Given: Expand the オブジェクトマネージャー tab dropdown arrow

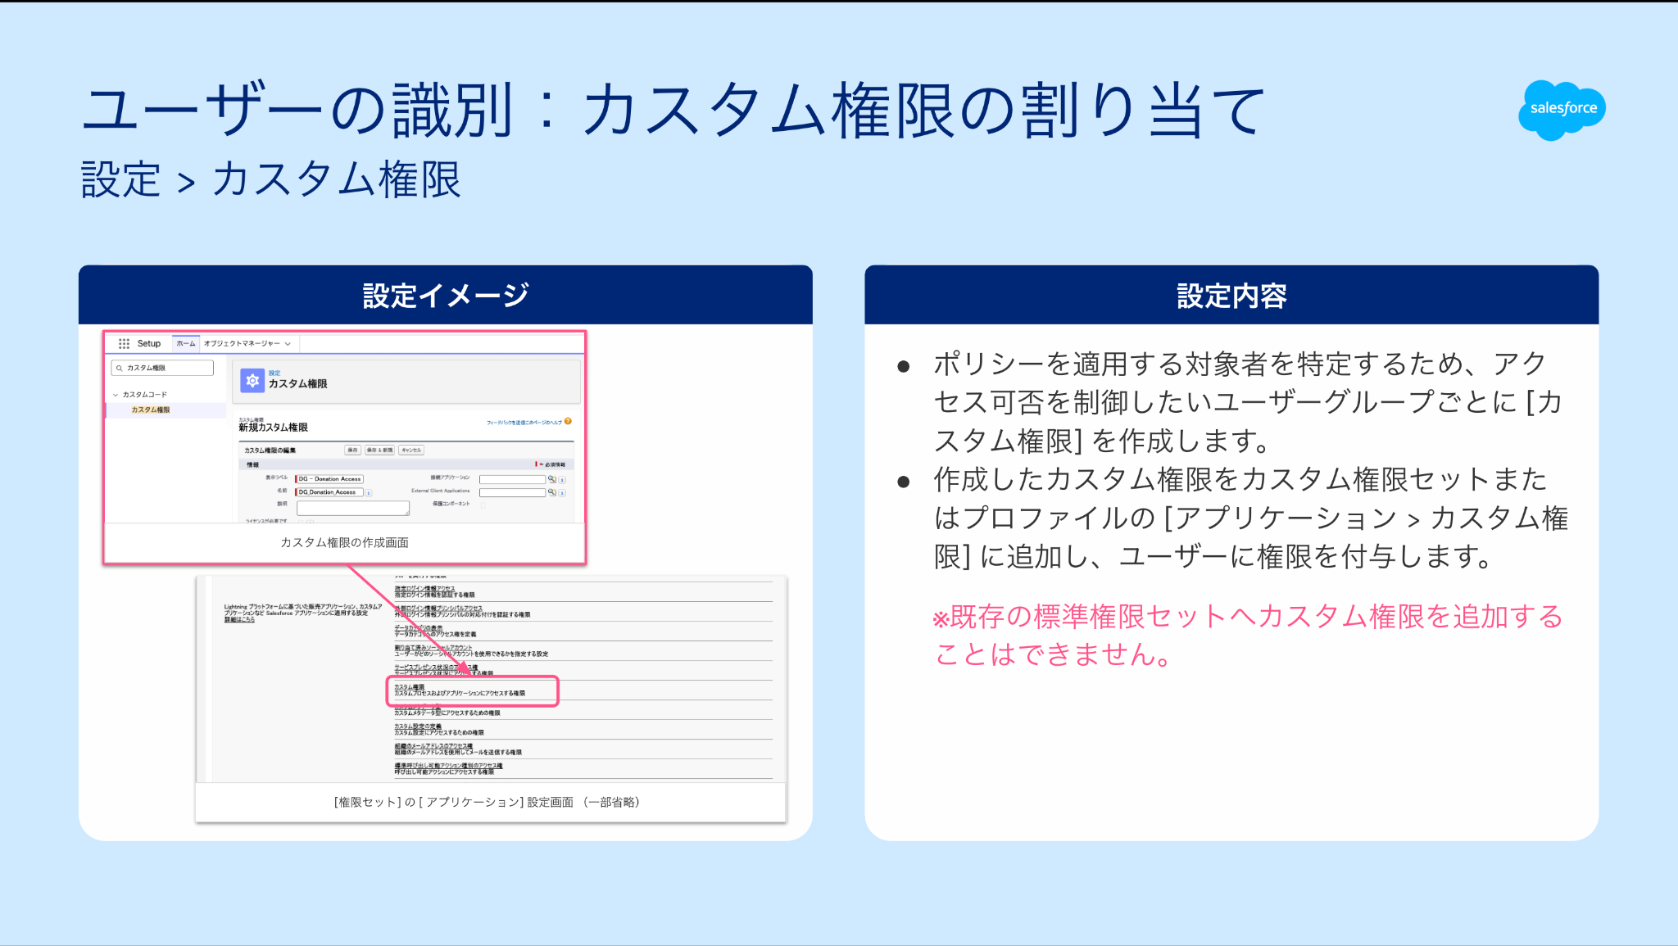Looking at the screenshot, I should [288, 344].
